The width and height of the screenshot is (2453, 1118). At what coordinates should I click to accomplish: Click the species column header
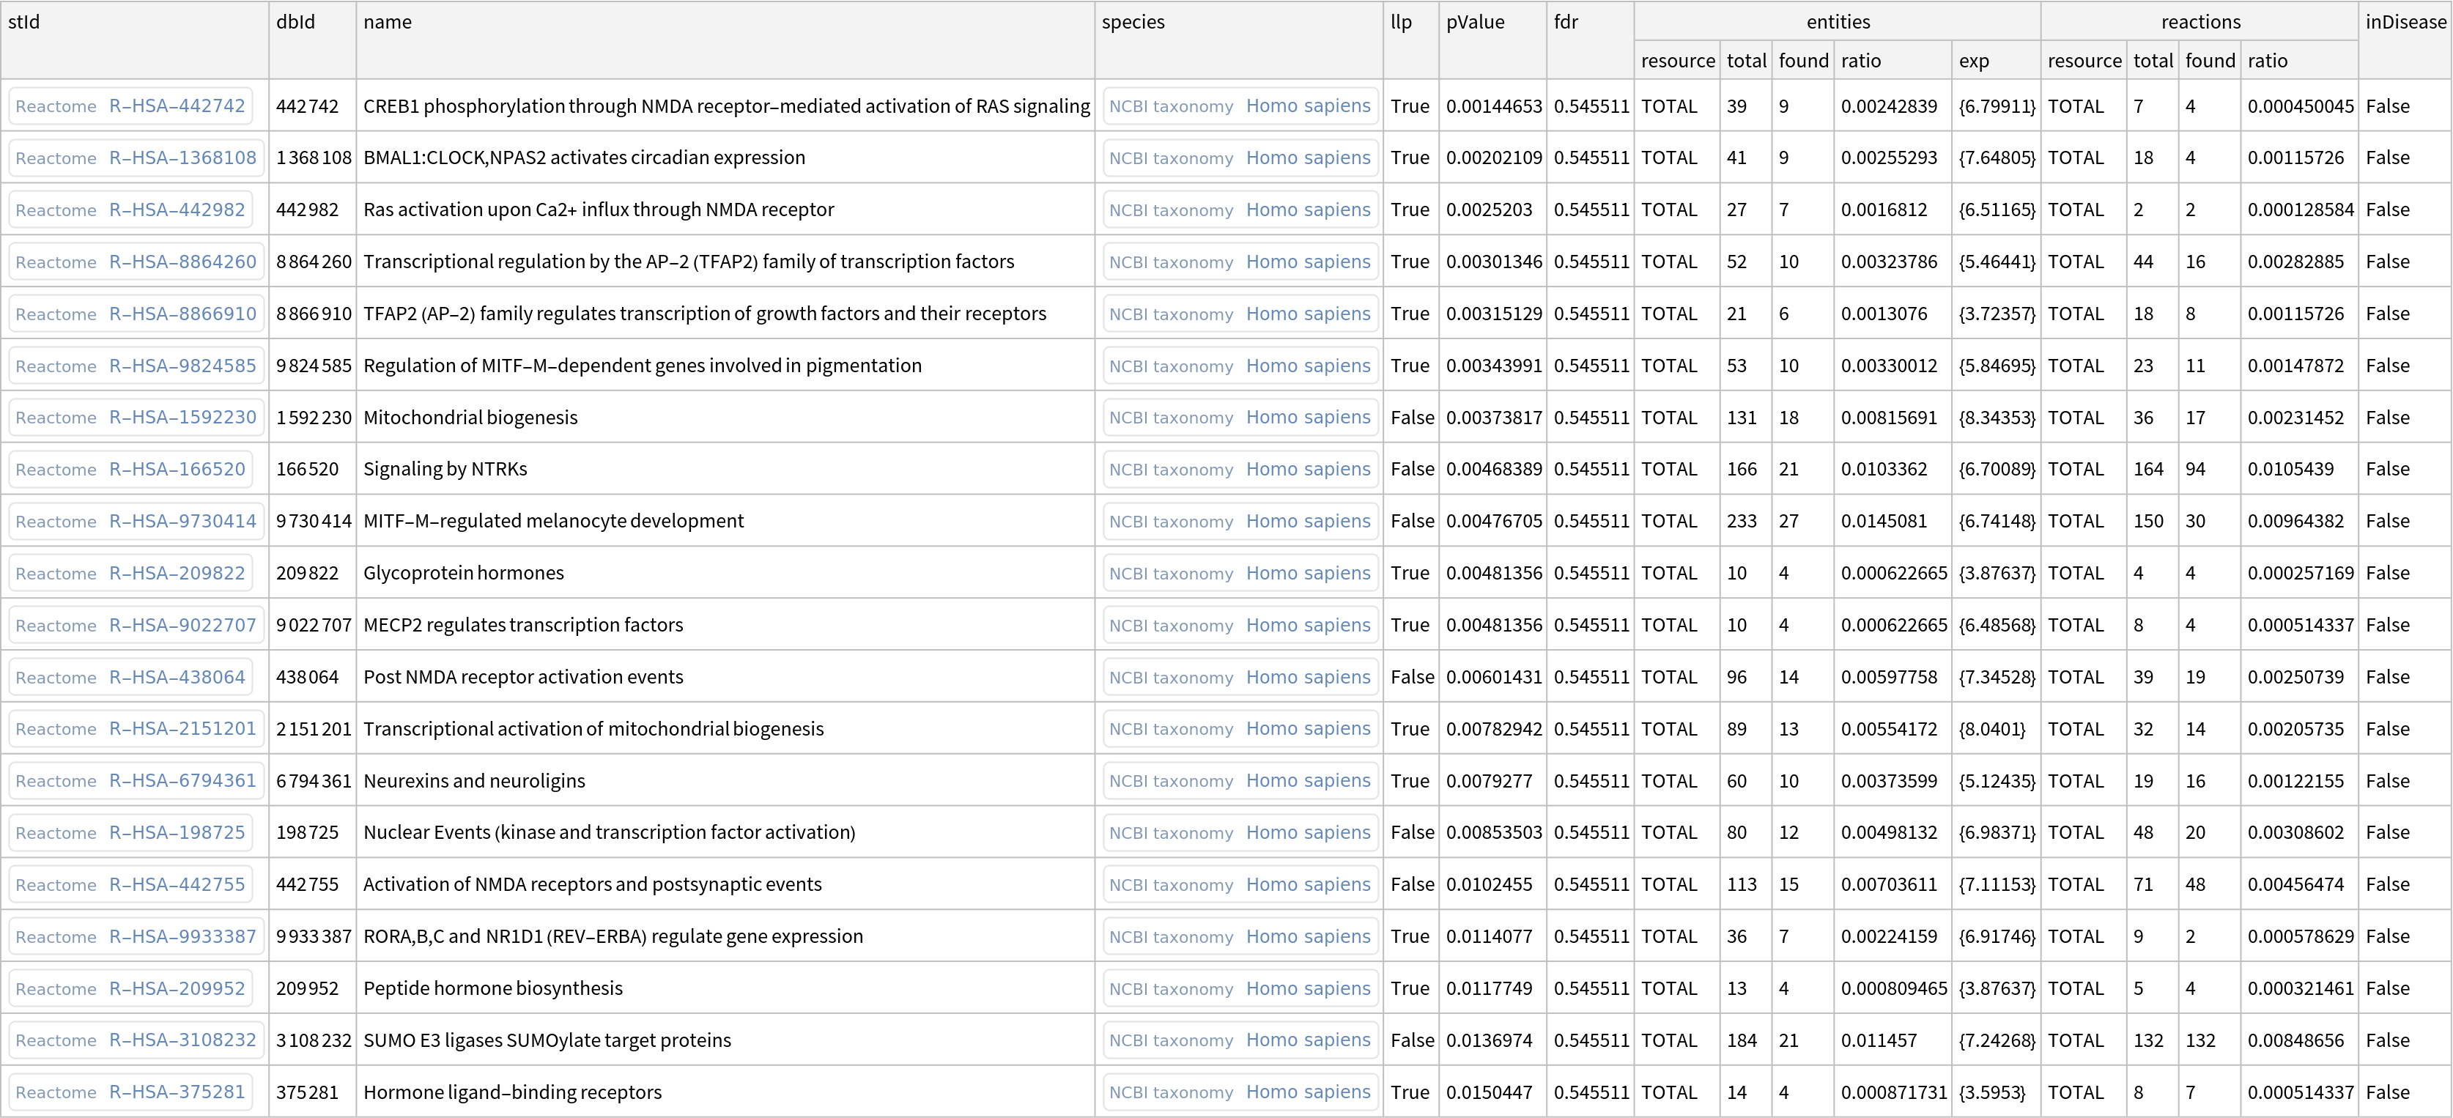[x=1133, y=22]
